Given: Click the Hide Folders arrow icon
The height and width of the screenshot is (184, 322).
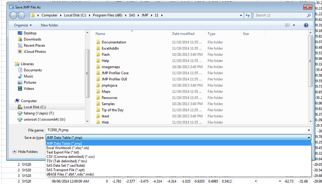Looking at the screenshot, I should [x=15, y=152].
